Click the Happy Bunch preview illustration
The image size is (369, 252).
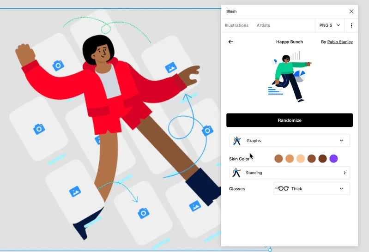pyautogui.click(x=290, y=77)
